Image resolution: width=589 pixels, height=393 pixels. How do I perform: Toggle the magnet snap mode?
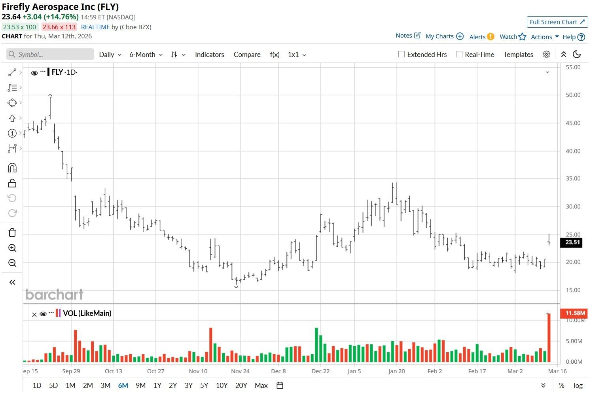(x=12, y=168)
